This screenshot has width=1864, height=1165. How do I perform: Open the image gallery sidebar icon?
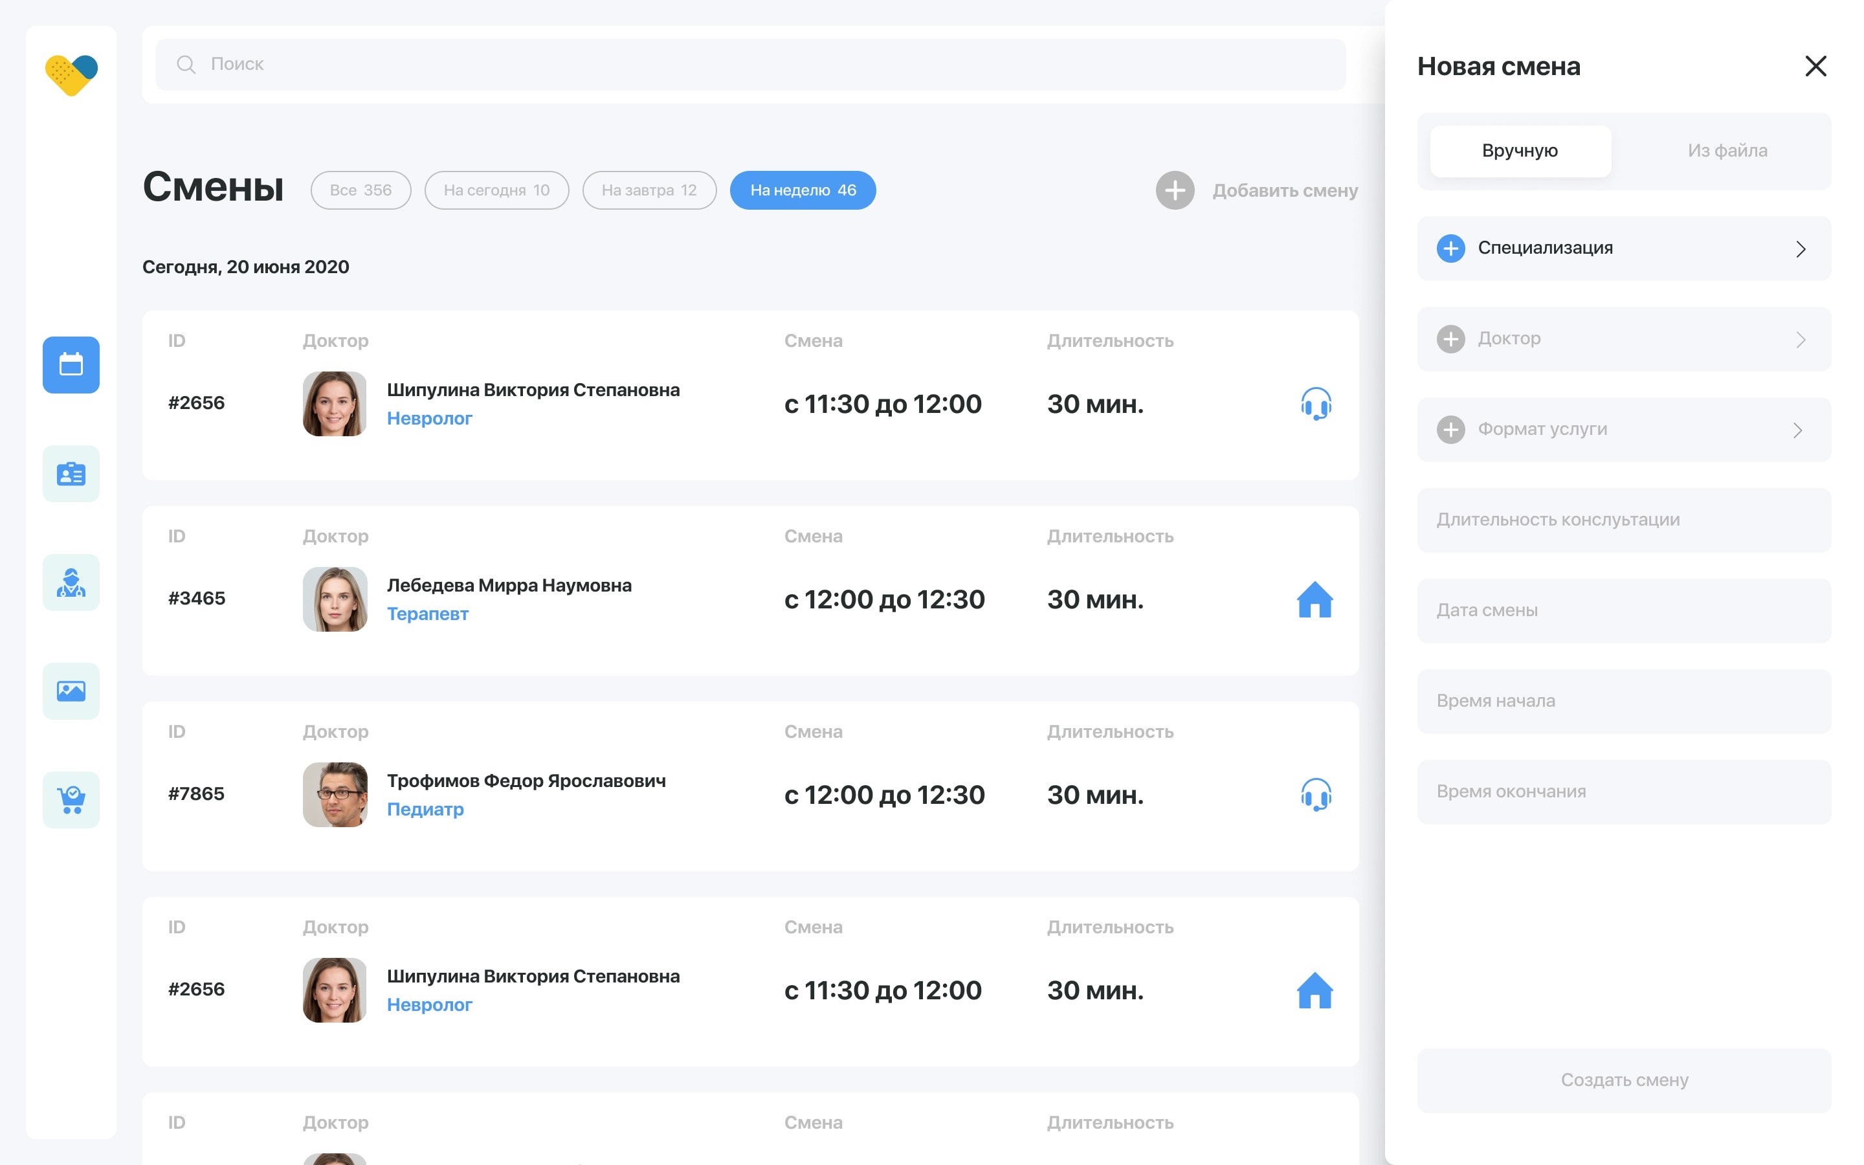pyautogui.click(x=71, y=691)
